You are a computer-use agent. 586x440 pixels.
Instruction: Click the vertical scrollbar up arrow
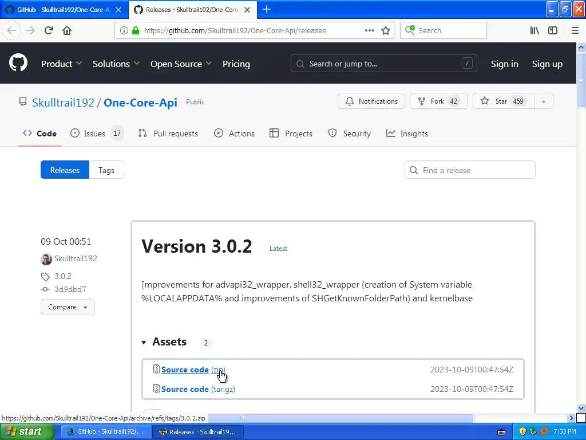click(581, 47)
